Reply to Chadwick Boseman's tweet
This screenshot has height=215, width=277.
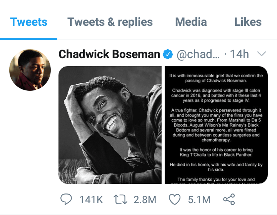67,199
